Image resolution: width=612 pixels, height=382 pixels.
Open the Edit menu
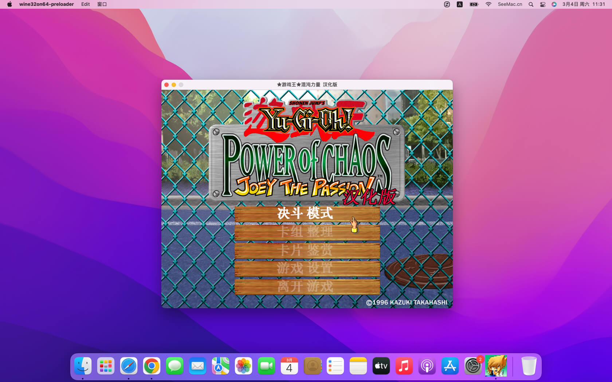86,4
